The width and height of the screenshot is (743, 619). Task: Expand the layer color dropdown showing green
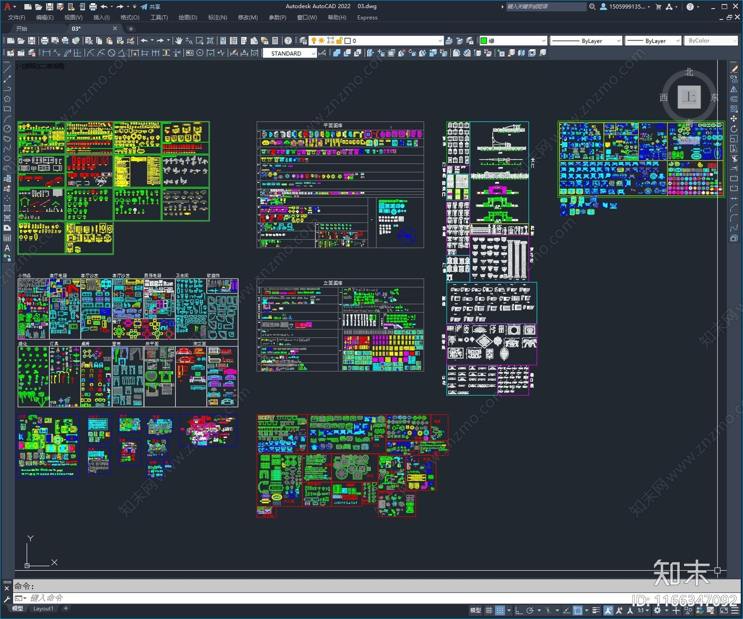[x=544, y=41]
